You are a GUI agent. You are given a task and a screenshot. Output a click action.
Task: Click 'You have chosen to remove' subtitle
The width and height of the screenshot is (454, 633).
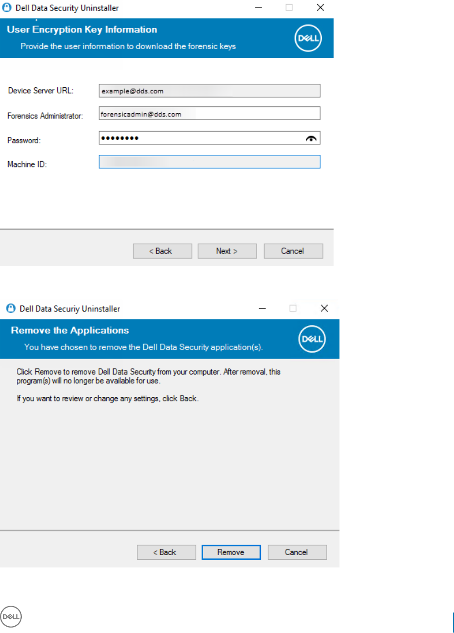144,347
